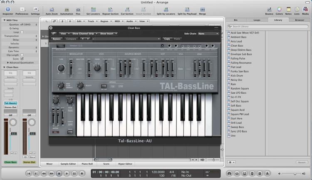312x180 pixels.
Task: Click the Search Library field
Action: (267, 26)
